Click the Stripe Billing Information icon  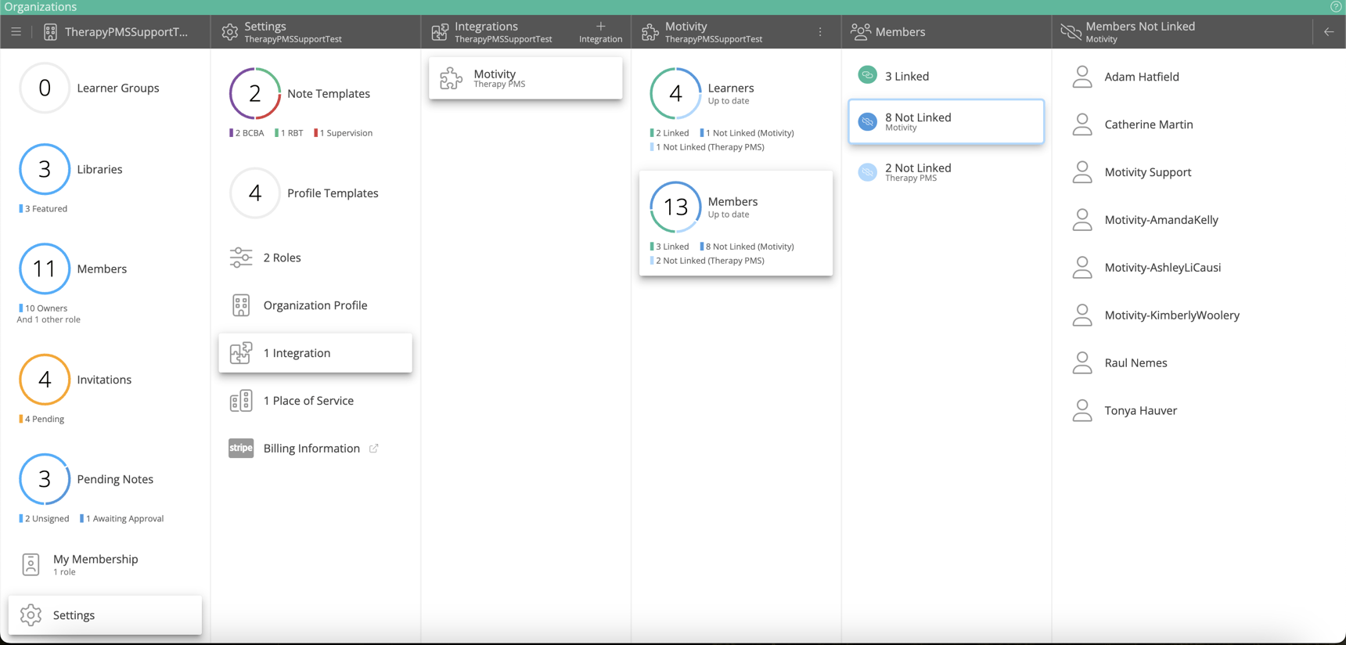240,448
